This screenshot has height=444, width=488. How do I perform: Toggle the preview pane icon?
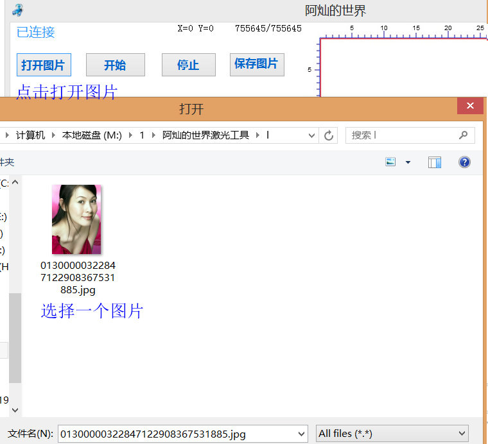pos(435,162)
